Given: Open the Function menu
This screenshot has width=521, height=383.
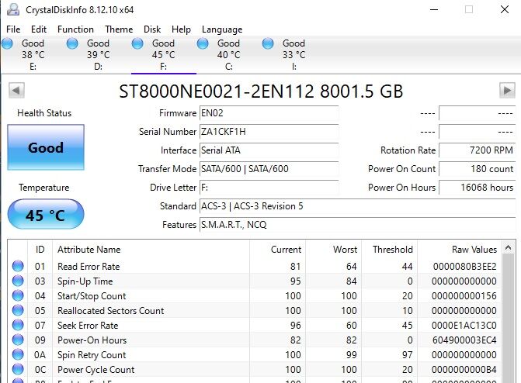Looking at the screenshot, I should [75, 29].
